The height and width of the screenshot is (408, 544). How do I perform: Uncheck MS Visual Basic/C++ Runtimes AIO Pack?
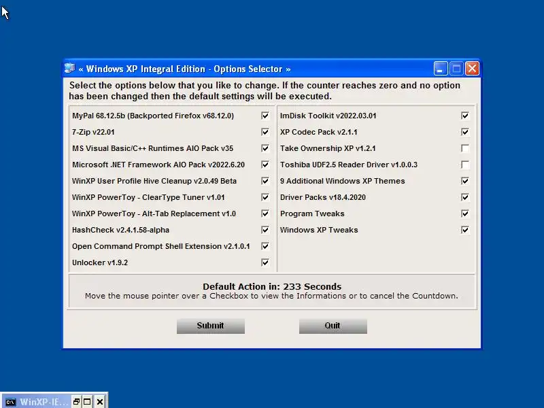tap(265, 148)
